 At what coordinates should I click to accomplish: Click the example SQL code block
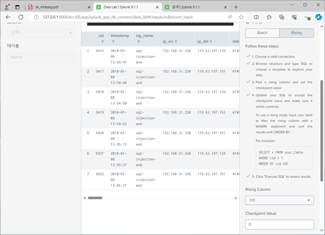click(x=284, y=158)
